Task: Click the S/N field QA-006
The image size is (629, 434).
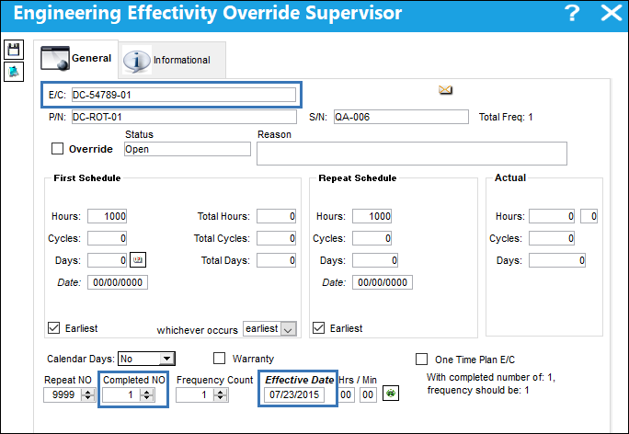Action: 401,117
